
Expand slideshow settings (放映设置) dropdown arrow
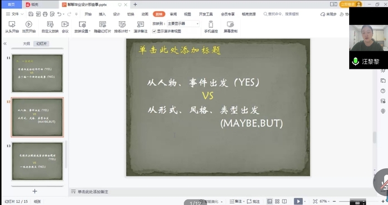(x=89, y=32)
